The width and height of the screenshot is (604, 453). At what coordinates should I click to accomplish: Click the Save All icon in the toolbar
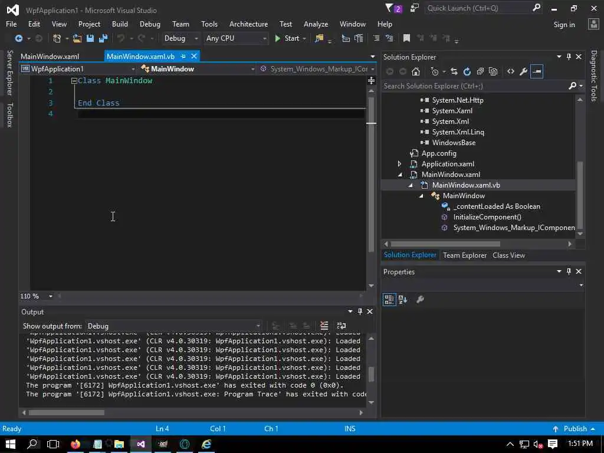[103, 38]
